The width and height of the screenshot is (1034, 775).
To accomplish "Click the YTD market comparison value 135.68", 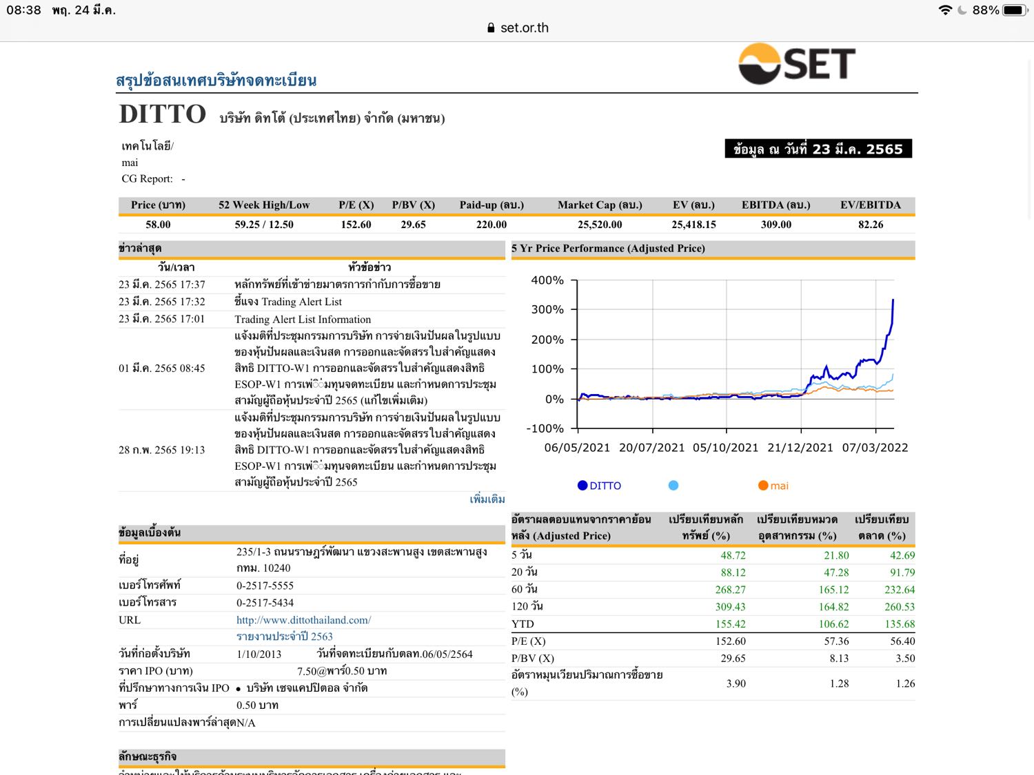I will 900,624.
